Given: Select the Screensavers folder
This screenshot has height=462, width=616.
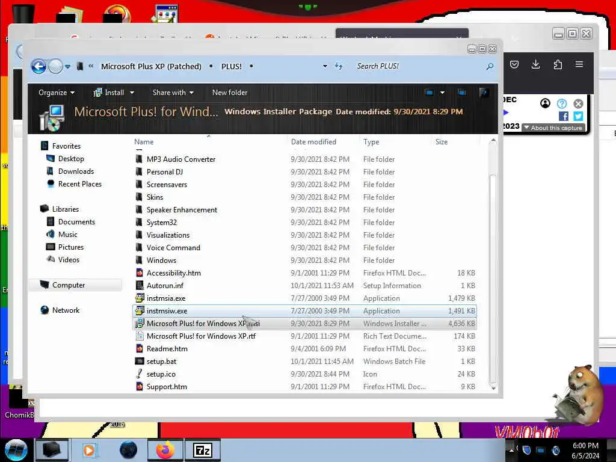Looking at the screenshot, I should point(167,184).
